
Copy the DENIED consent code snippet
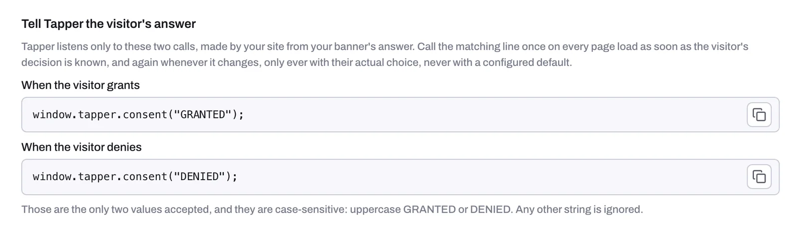pyautogui.click(x=759, y=177)
